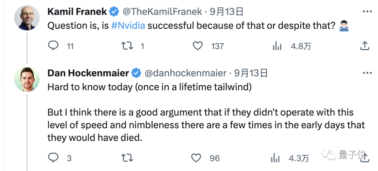The width and height of the screenshot is (378, 171).
Task: Open the #Nvidia hashtag link
Action: click(128, 26)
